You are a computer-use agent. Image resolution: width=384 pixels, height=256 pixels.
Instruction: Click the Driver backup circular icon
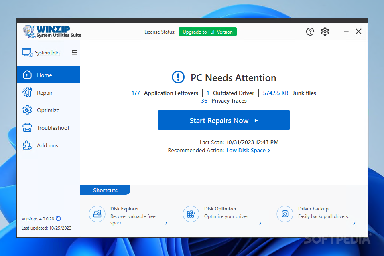tap(285, 214)
